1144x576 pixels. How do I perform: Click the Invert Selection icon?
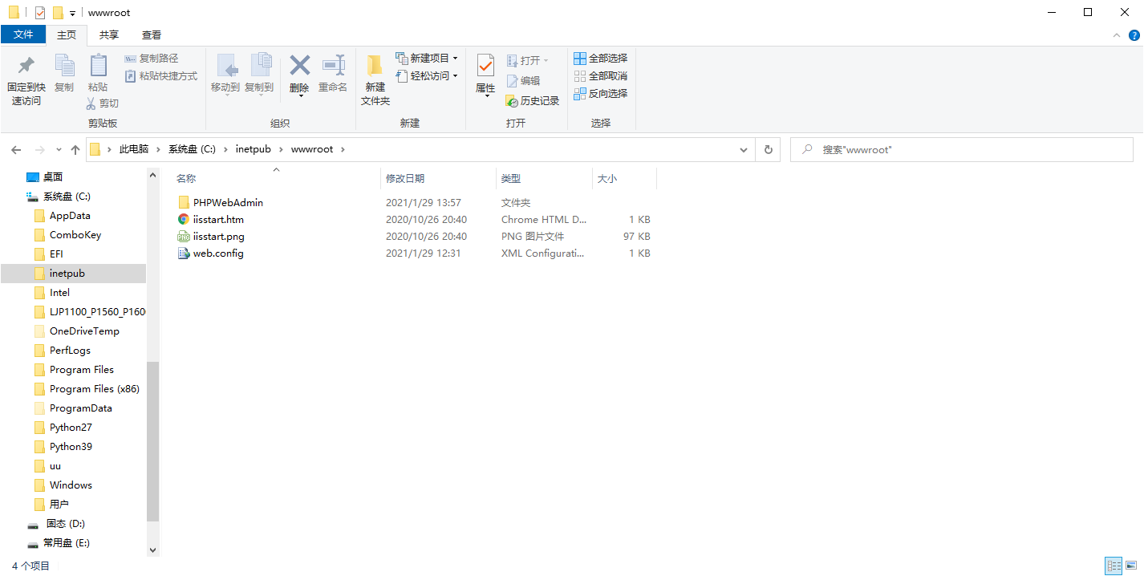[580, 94]
